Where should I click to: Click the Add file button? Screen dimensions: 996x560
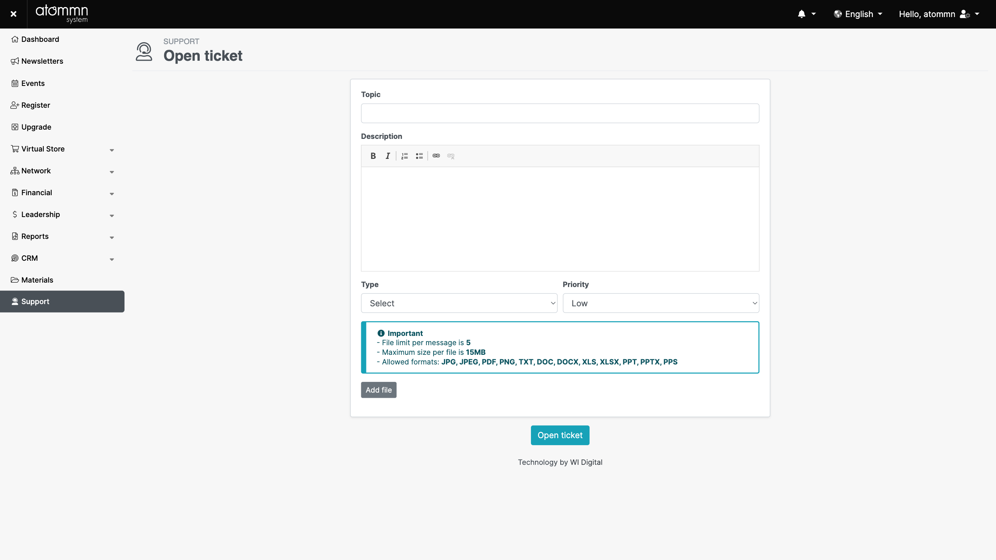click(x=378, y=390)
